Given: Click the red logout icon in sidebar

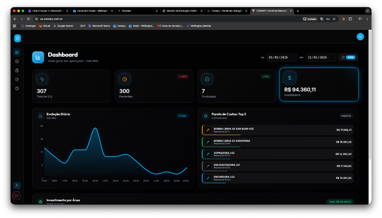Looking at the screenshot, I should [x=16, y=196].
